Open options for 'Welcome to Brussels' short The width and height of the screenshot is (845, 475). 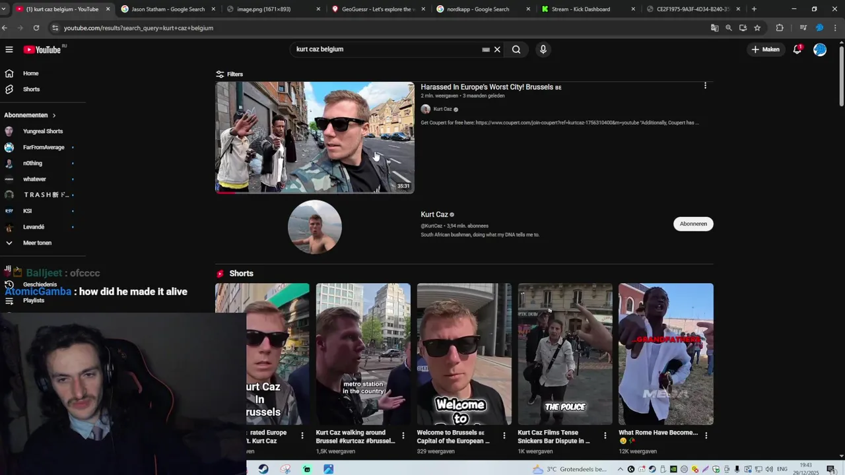(x=504, y=435)
